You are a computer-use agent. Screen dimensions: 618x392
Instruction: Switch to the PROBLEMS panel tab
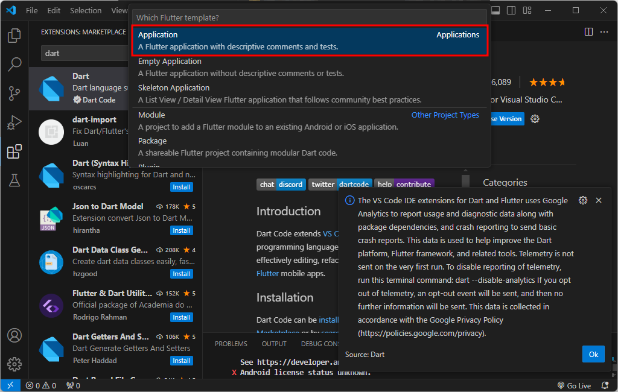tap(231, 344)
